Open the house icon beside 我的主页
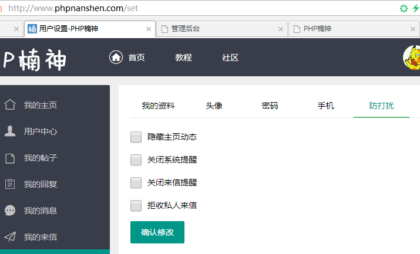 coord(10,104)
